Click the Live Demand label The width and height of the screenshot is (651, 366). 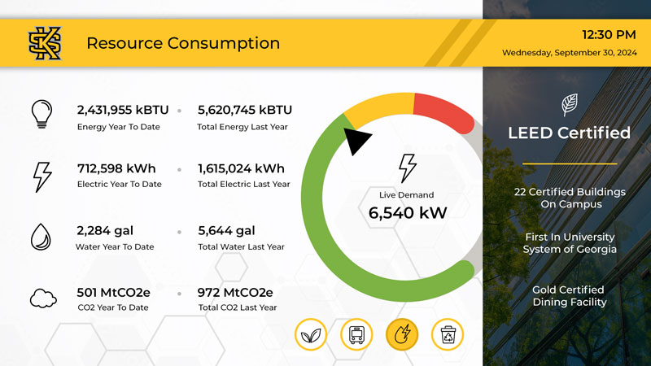coord(406,195)
